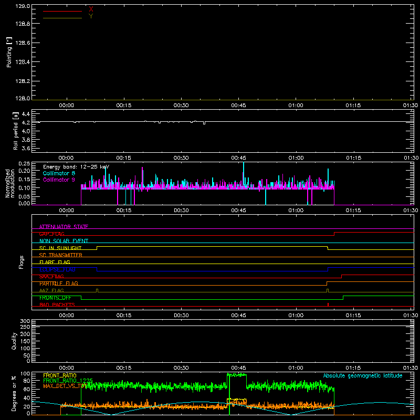This screenshot has height=420, width=420.
Task: Click the Energy band: 12-25 keV label
Action: pos(76,167)
